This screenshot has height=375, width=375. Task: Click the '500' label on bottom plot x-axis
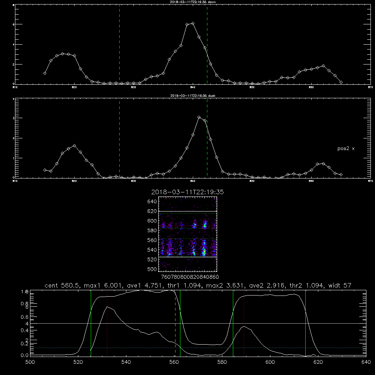(30, 362)
